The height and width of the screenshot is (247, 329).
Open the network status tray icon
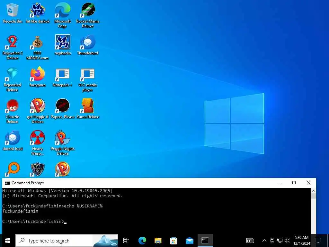point(280,241)
